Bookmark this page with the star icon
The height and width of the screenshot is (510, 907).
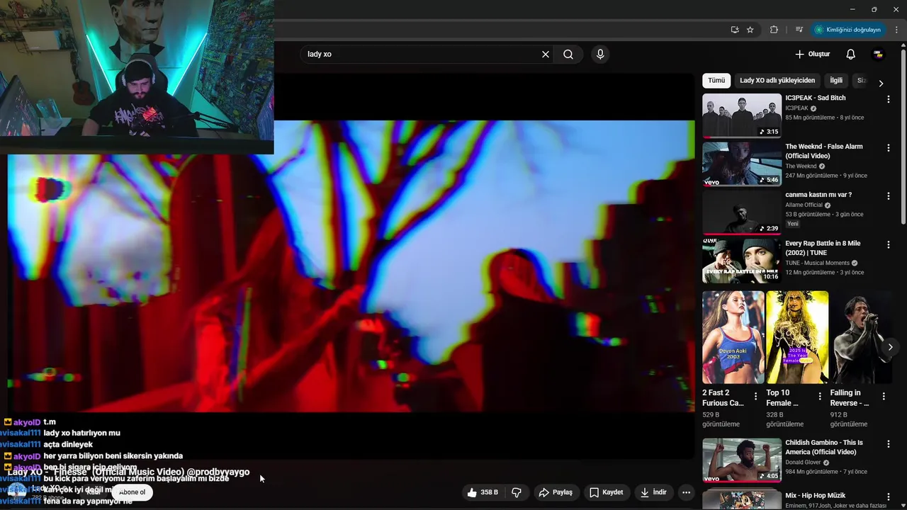tap(750, 30)
